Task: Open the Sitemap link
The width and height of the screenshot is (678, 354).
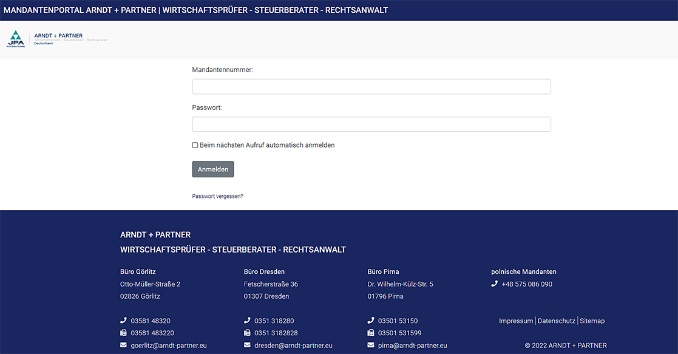Action: point(592,321)
